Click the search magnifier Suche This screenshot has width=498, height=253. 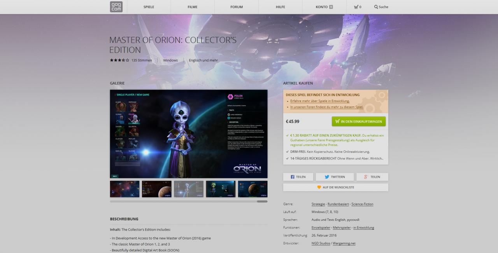pyautogui.click(x=381, y=7)
